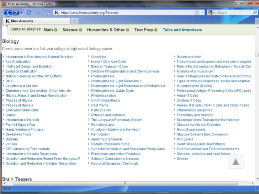Jump to the Science playlist
The height and width of the screenshot is (194, 259).
[x=70, y=30]
